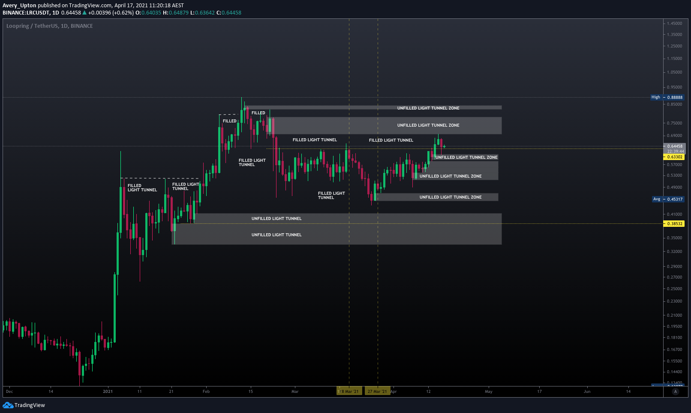Click the 2021 label on the time axis

click(108, 391)
